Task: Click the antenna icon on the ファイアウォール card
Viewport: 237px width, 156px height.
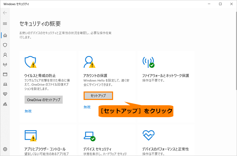Action: coord(148,62)
